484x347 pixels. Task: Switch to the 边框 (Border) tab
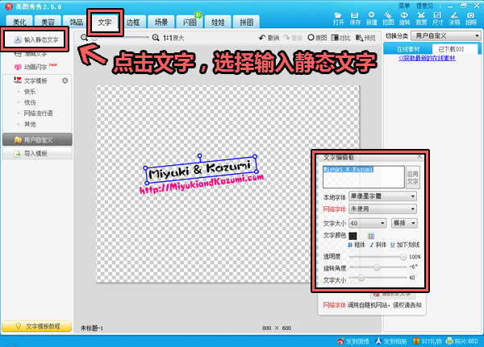click(133, 23)
